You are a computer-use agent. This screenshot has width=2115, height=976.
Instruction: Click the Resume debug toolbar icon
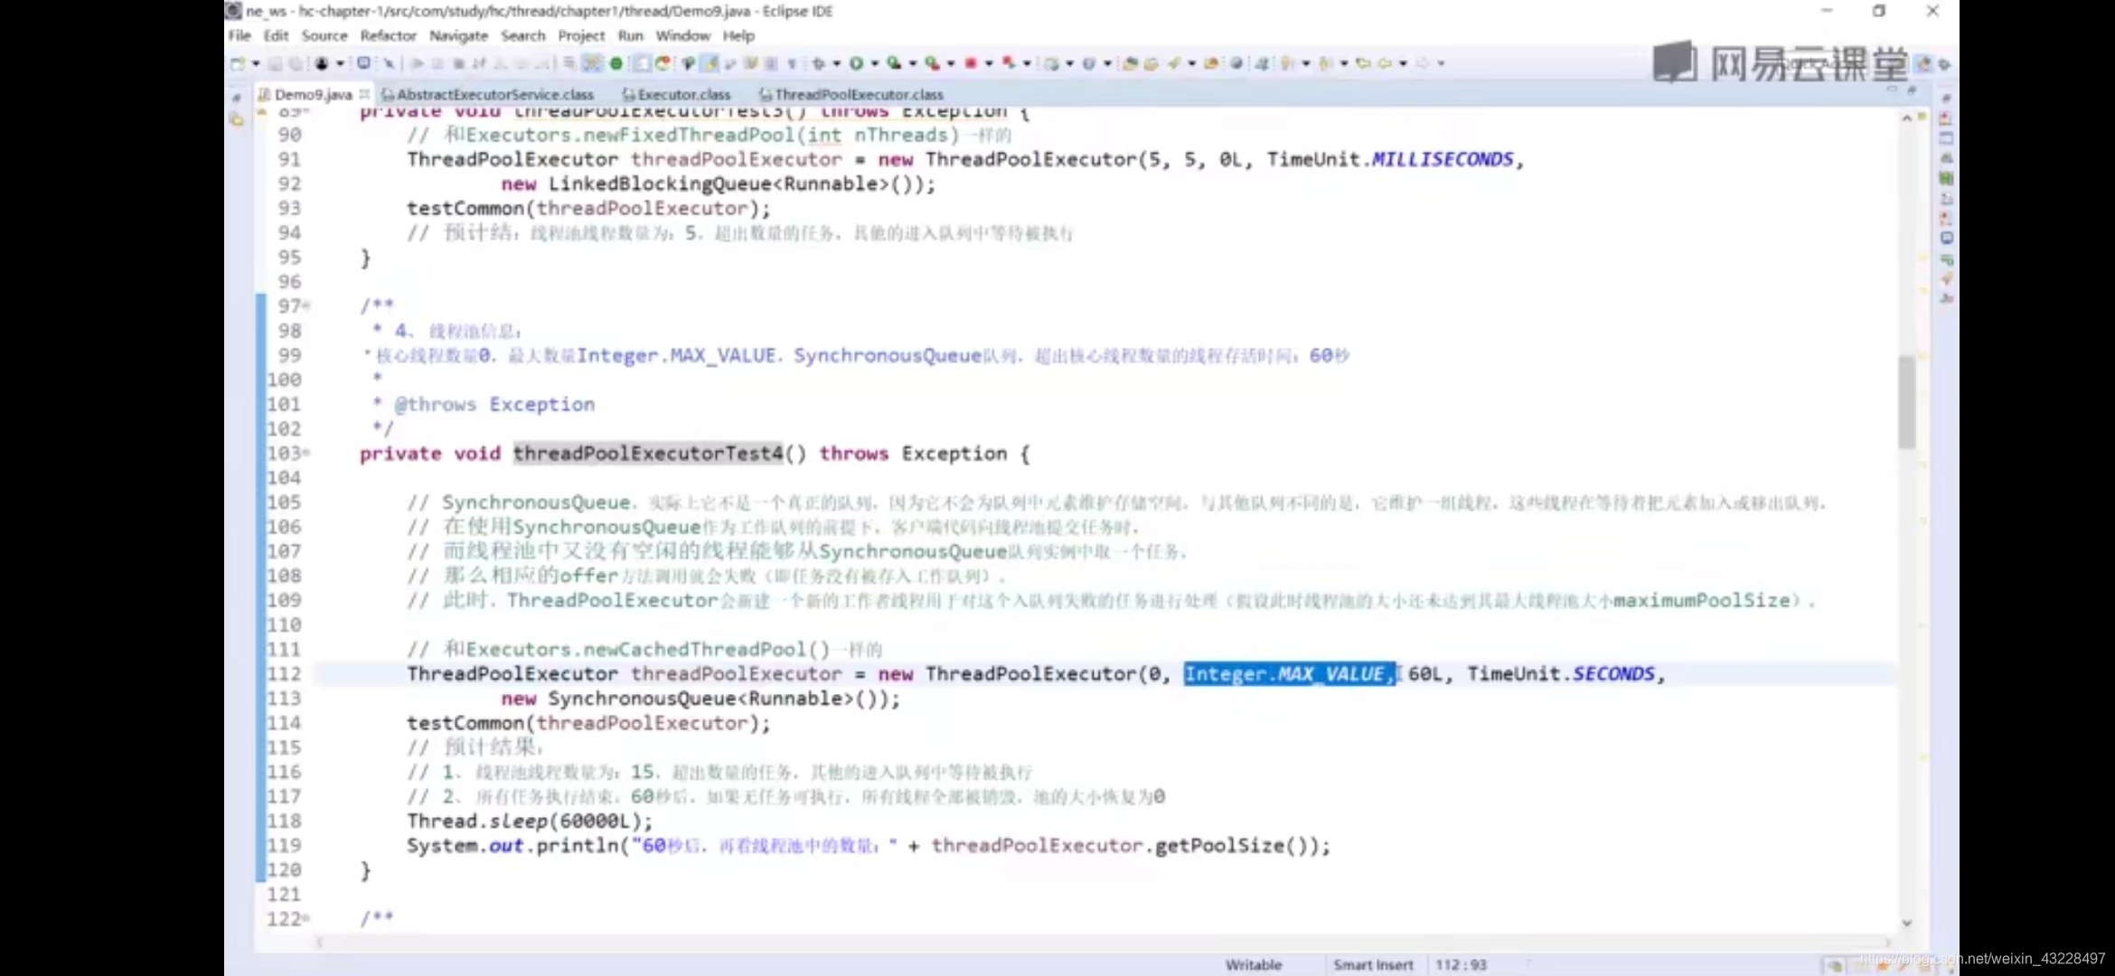[418, 63]
